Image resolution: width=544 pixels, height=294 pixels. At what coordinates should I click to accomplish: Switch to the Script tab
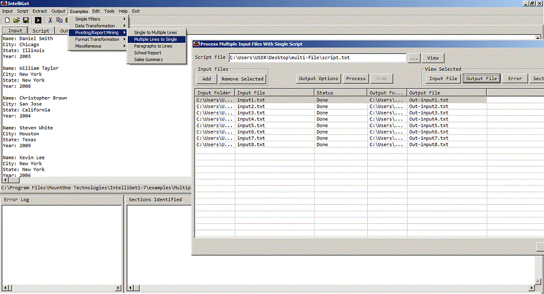[x=41, y=31]
